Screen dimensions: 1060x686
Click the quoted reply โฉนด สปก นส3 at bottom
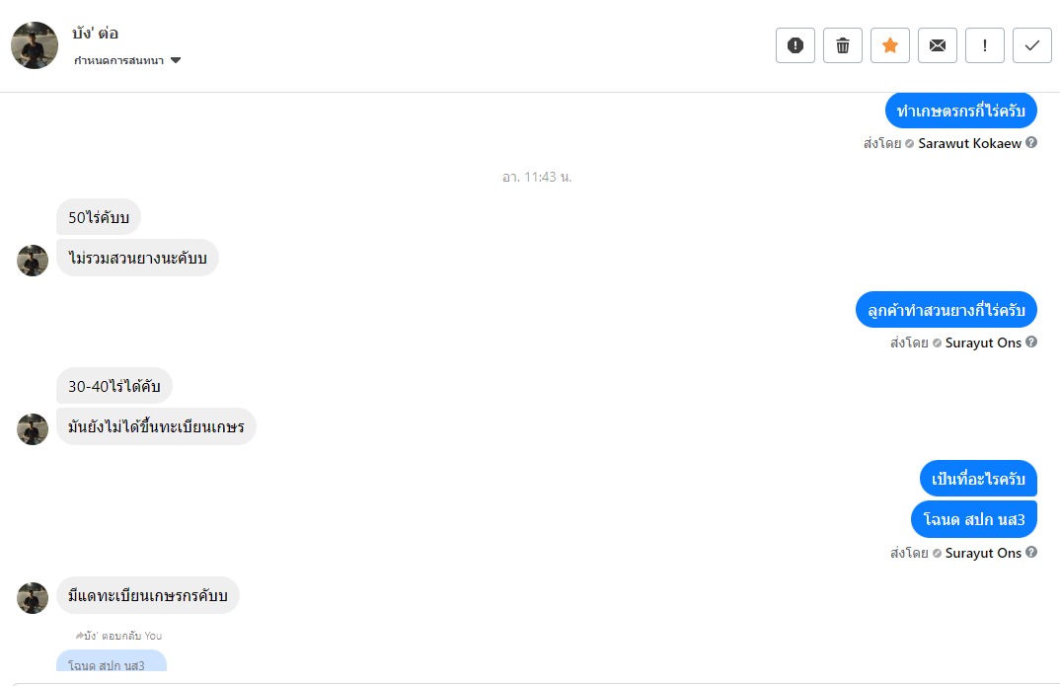(x=111, y=665)
